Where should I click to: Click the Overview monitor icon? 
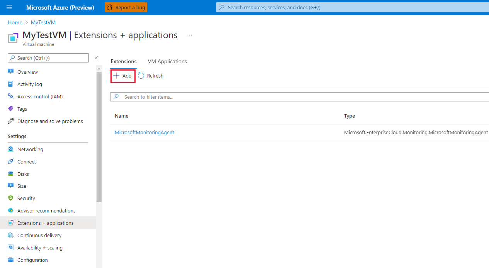(x=11, y=72)
